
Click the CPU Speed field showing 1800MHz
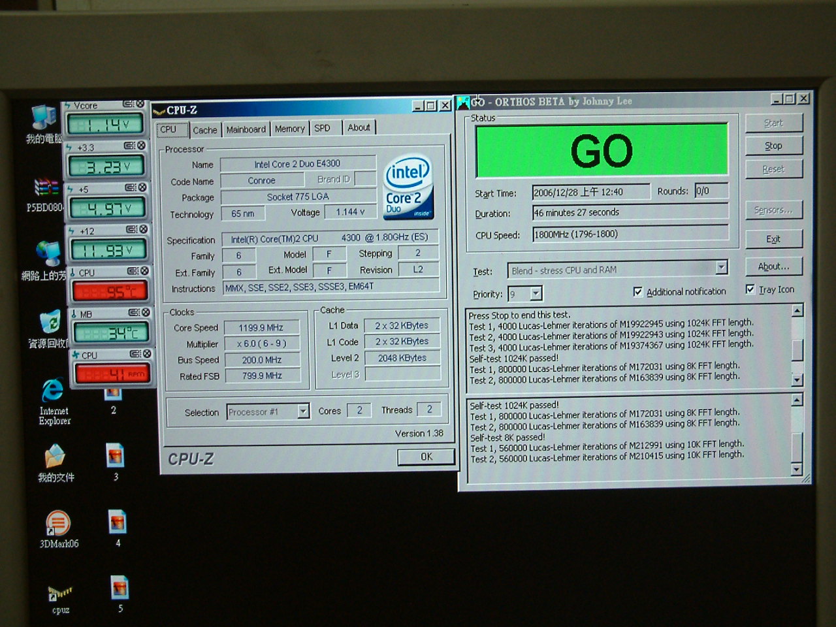click(x=630, y=233)
